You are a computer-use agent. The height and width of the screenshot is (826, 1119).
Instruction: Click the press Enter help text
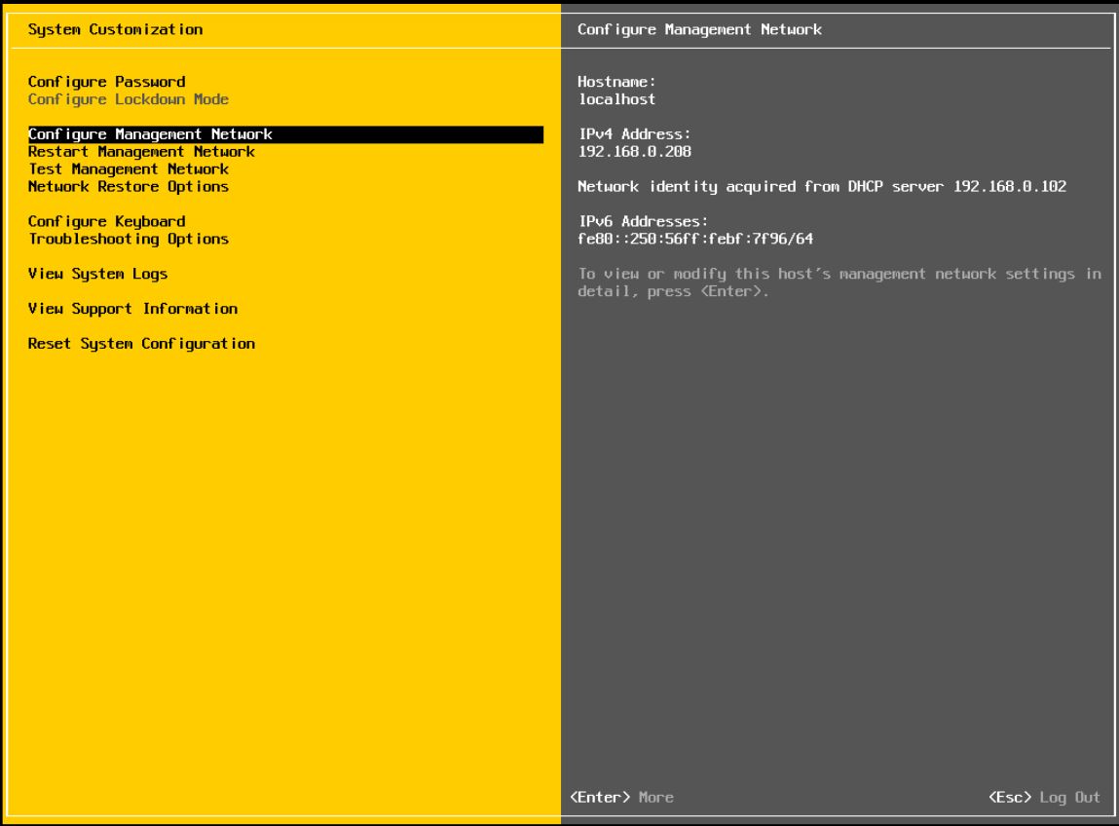coord(839,282)
